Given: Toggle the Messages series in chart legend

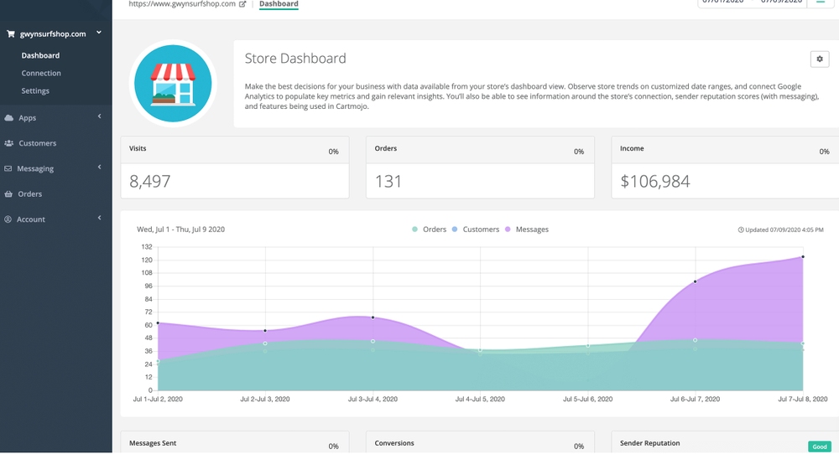Looking at the screenshot, I should (526, 230).
